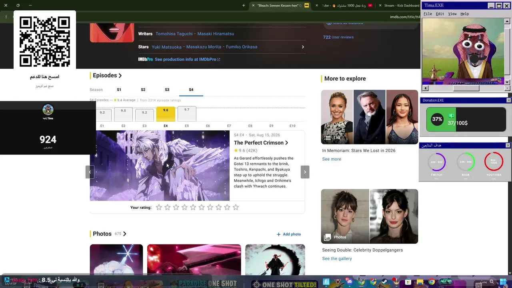512x288 pixels.
Task: Open File menu in Tima.EXE
Action: [x=428, y=14]
